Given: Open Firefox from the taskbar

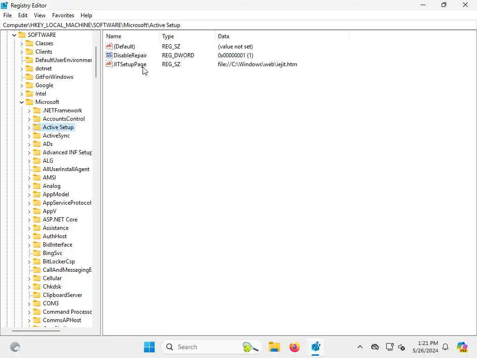Looking at the screenshot, I should point(294,347).
